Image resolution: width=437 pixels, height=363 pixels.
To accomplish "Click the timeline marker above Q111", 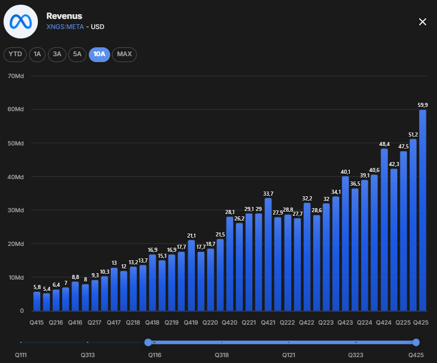I will [21, 342].
